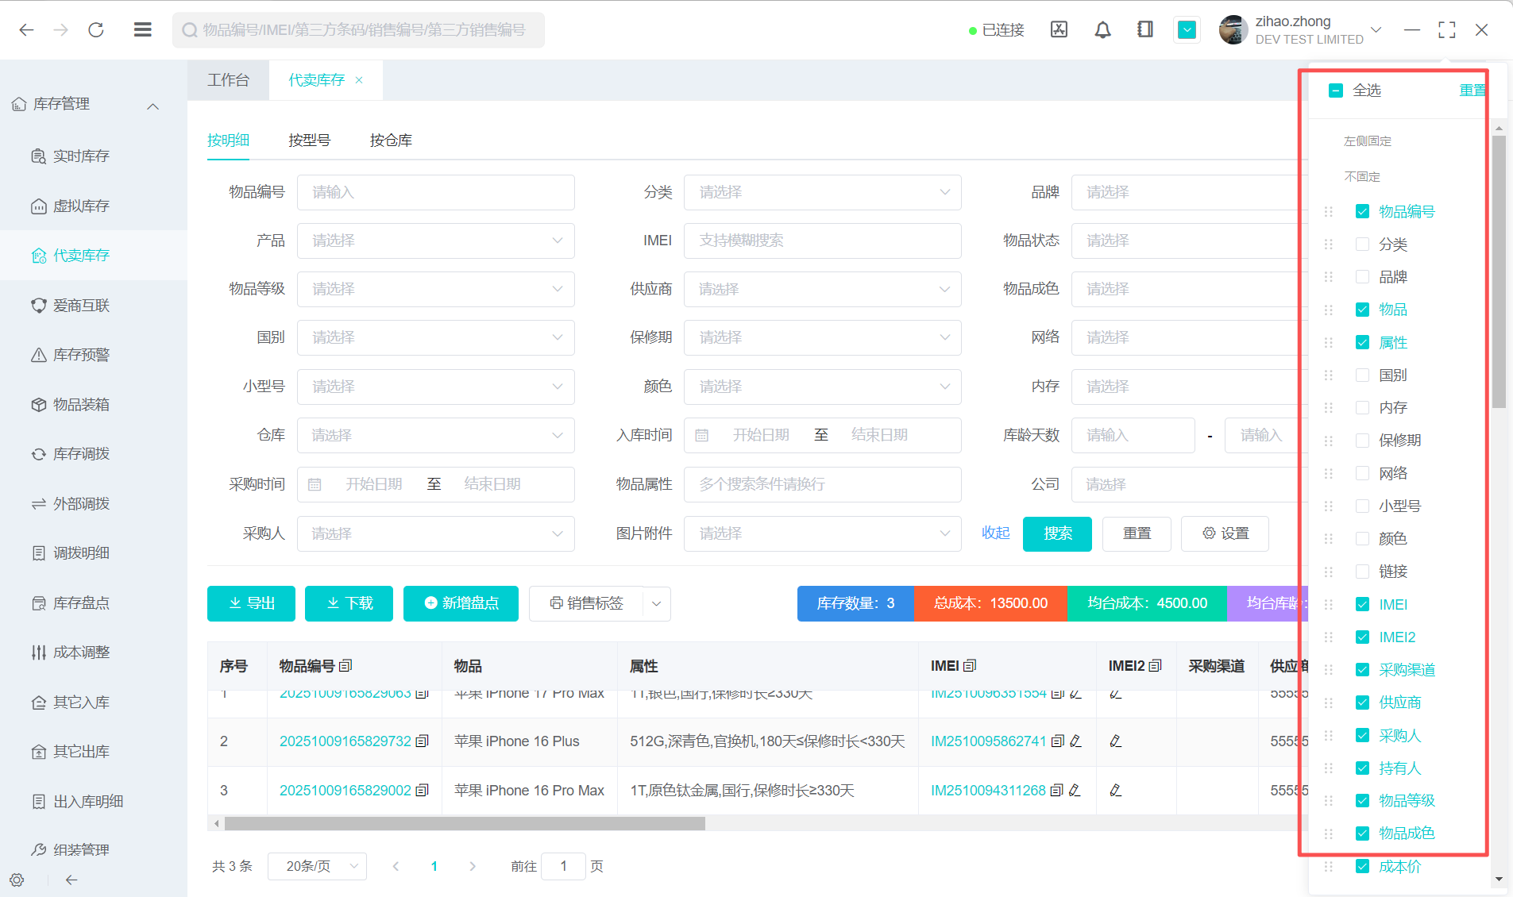
Task: Check the 分类 column checkbox
Action: [x=1362, y=244]
